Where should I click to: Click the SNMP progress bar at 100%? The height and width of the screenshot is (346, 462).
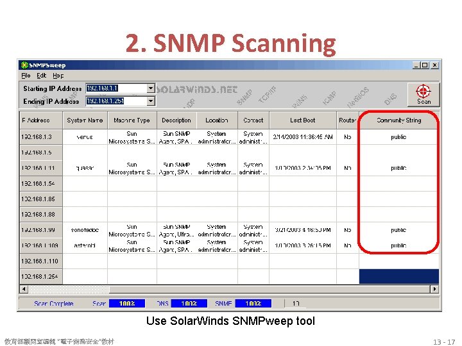click(253, 303)
